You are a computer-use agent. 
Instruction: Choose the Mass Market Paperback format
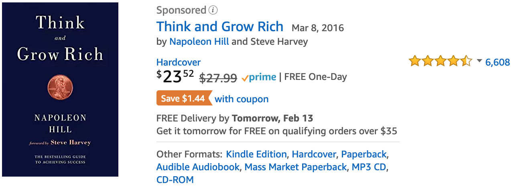295,167
